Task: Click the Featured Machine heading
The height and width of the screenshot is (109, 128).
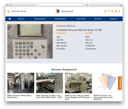Action: pyautogui.click(x=66, y=26)
